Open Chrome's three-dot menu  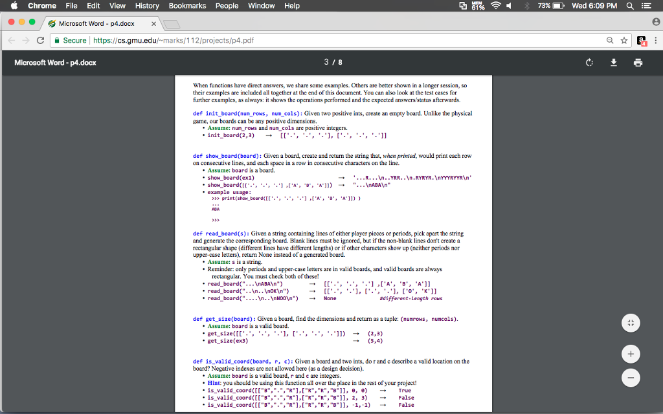(x=655, y=39)
